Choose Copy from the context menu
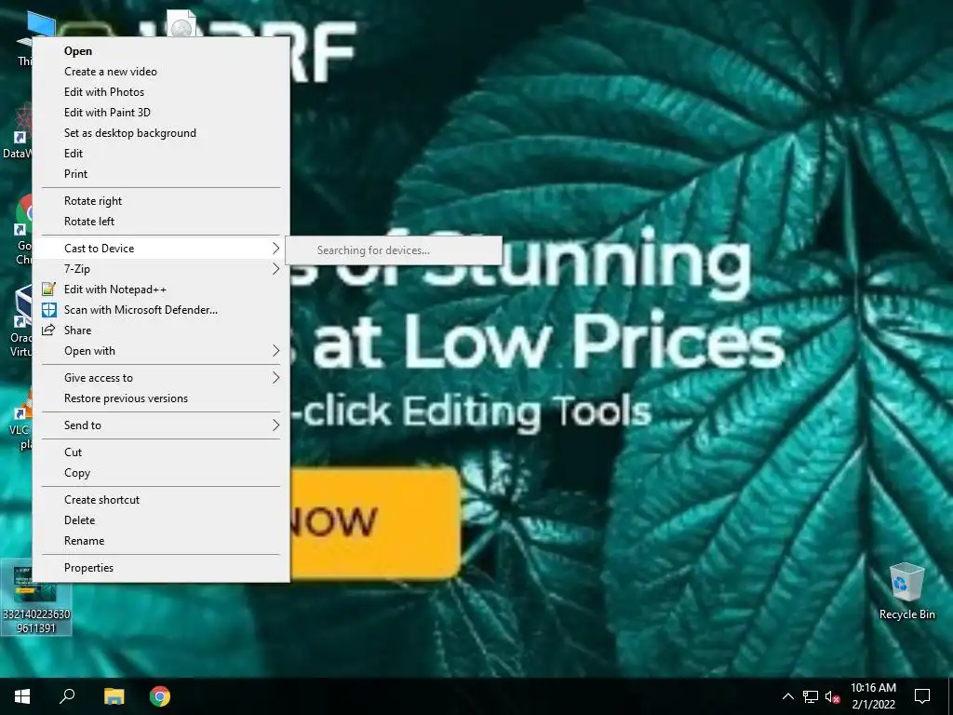Viewport: 953px width, 715px height. (x=161, y=473)
